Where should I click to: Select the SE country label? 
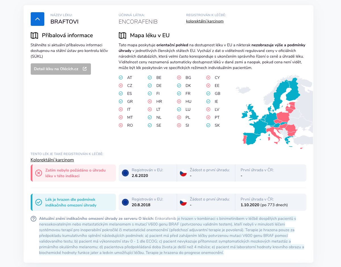(x=159, y=125)
